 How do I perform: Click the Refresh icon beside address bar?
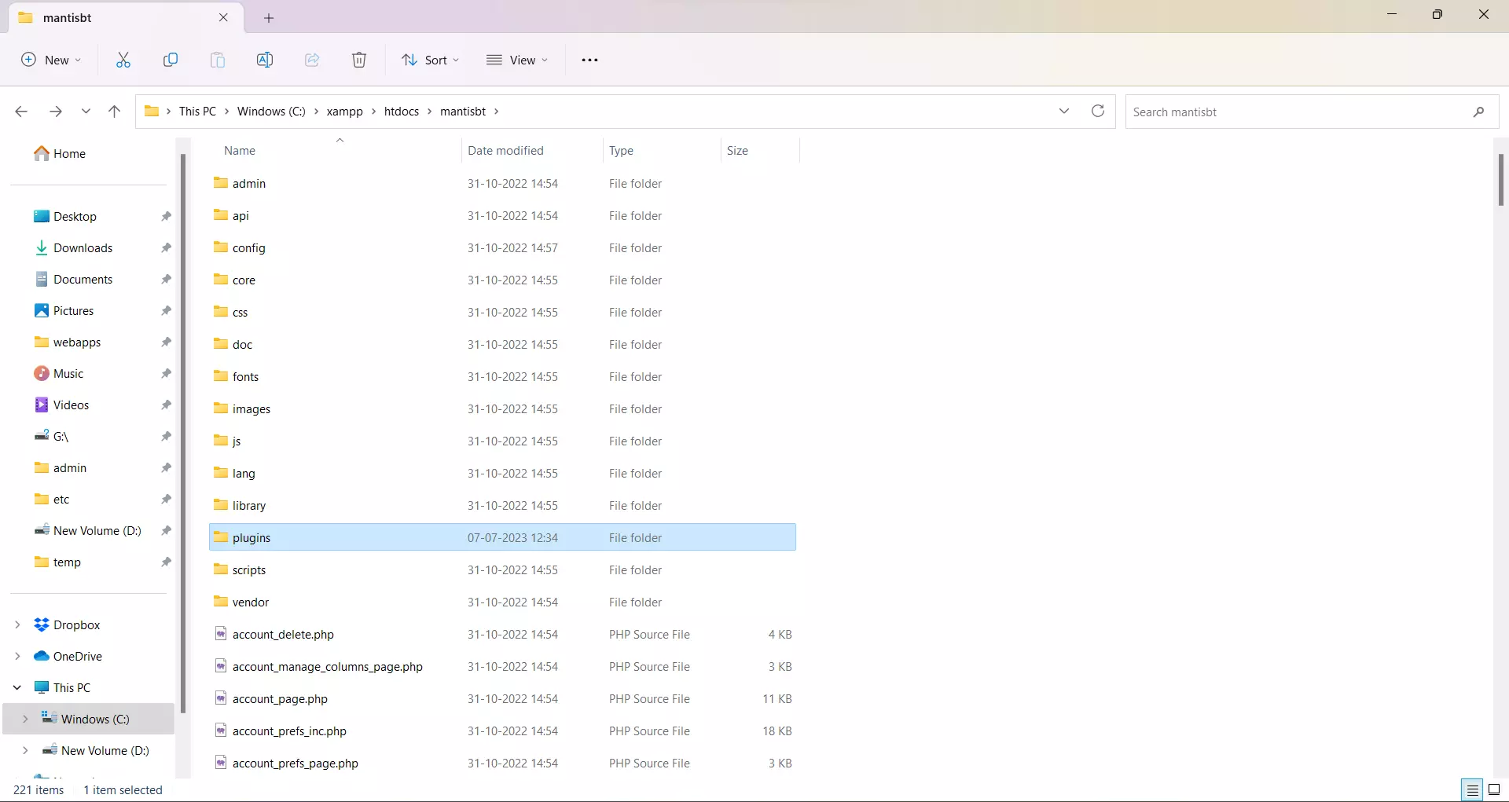click(x=1098, y=111)
